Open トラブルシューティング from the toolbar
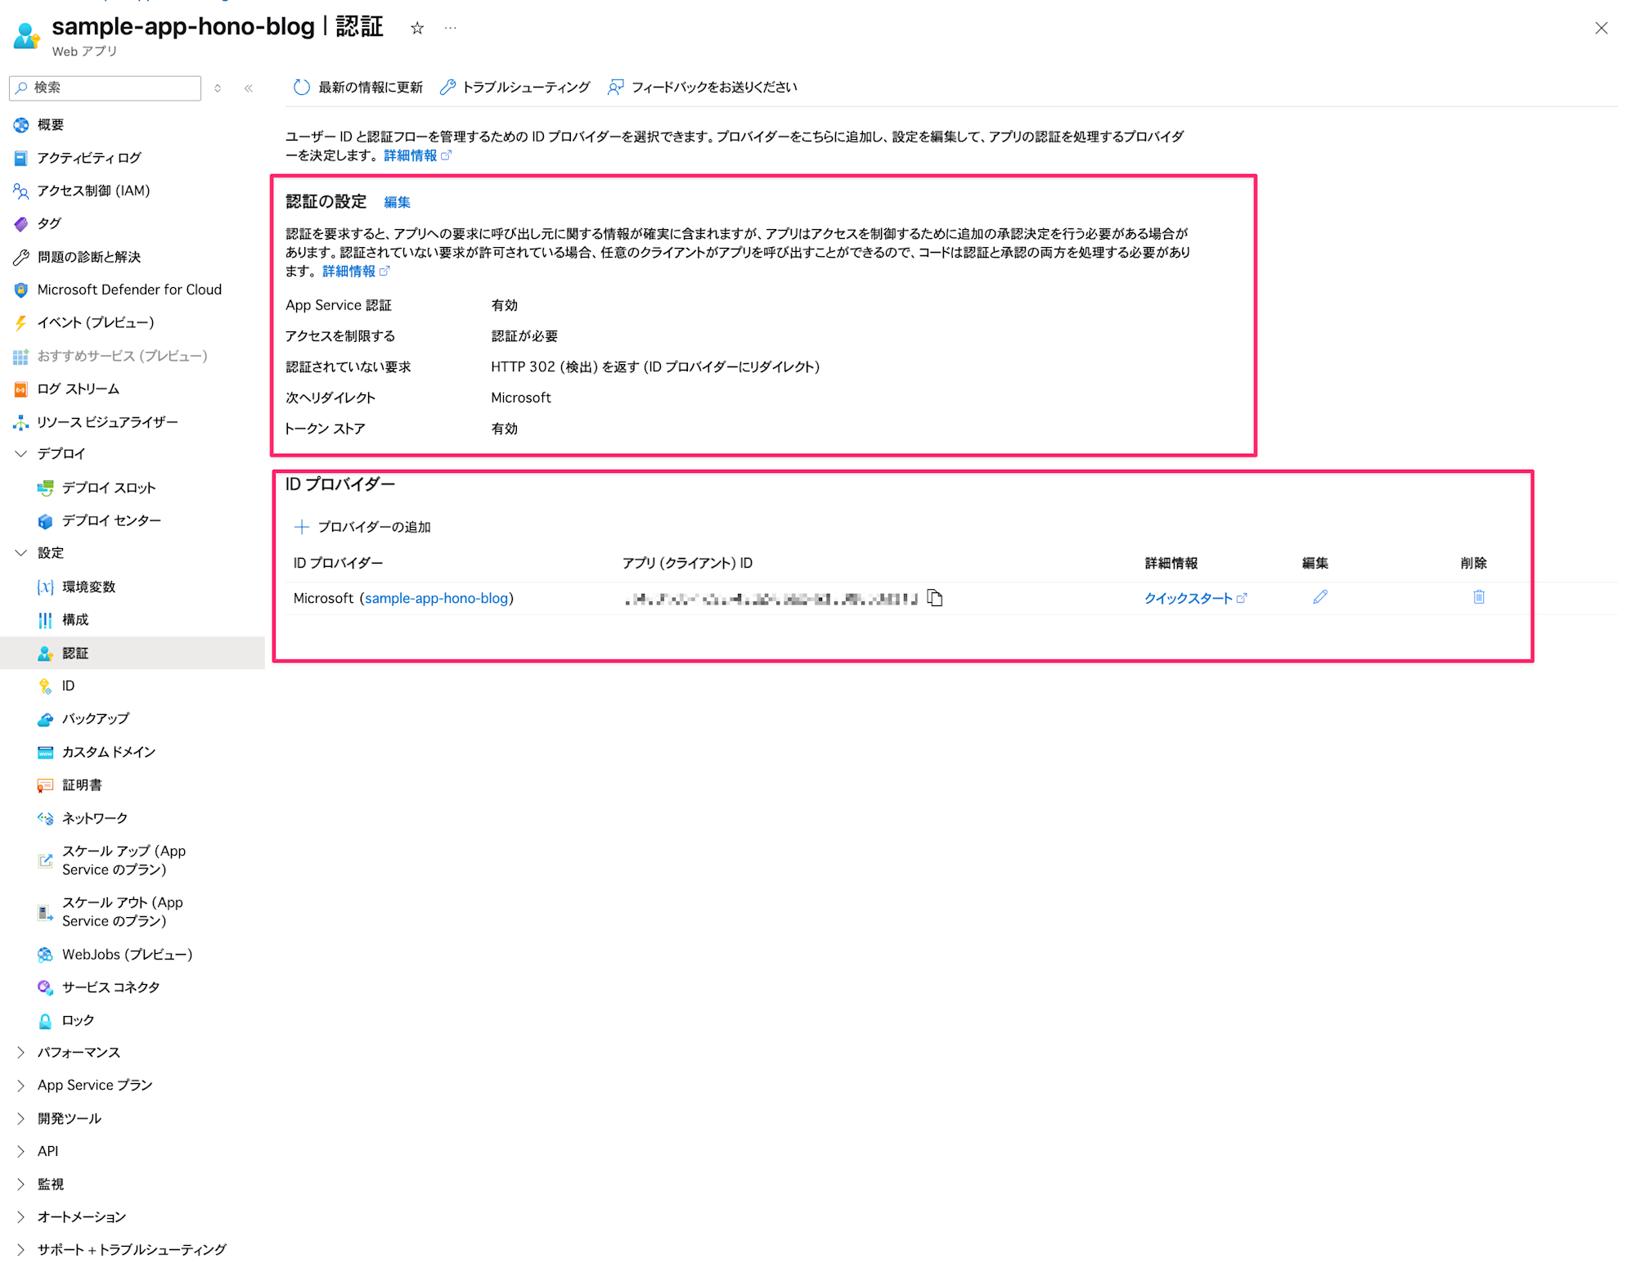This screenshot has width=1636, height=1286. point(515,87)
